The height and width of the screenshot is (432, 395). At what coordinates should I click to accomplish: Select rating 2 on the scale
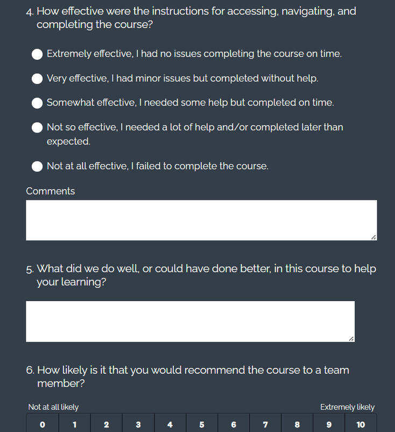[106, 424]
